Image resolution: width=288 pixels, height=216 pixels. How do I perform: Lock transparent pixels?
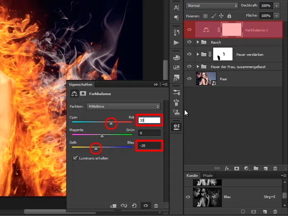click(205, 16)
